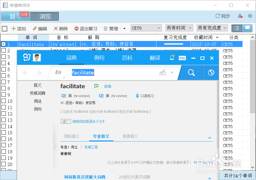
Task: Select the 英英释义 tab
Action: point(130,136)
